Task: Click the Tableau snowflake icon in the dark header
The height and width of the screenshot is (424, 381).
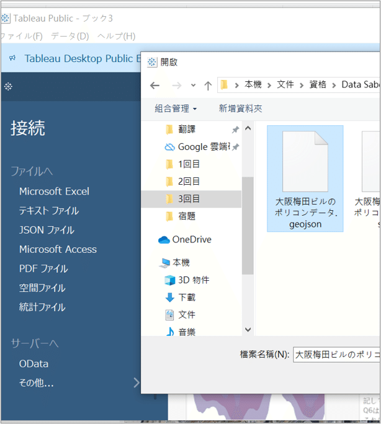Action: coord(8,87)
